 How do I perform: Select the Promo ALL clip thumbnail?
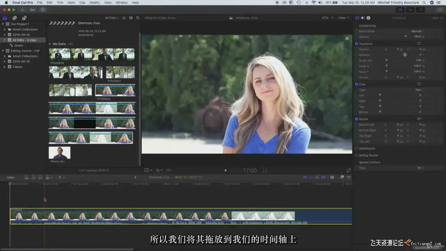(x=60, y=153)
